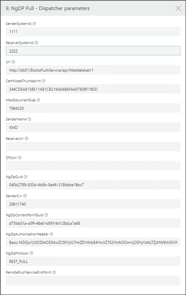Click the SenderName field containing KMD
This screenshot has height=295, width=186.
(x=93, y=127)
